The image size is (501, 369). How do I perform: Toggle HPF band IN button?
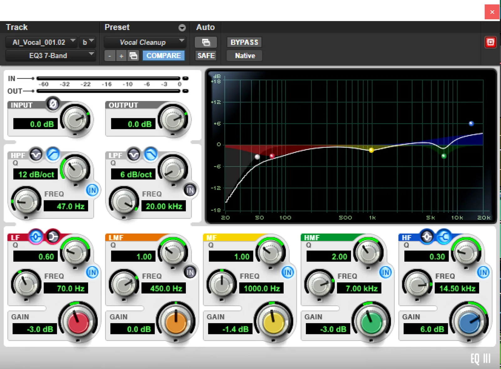pos(92,190)
